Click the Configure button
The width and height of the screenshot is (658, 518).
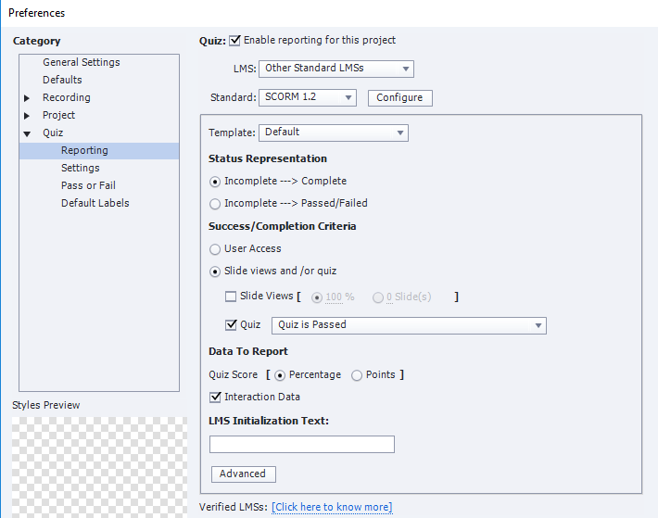pyautogui.click(x=400, y=97)
